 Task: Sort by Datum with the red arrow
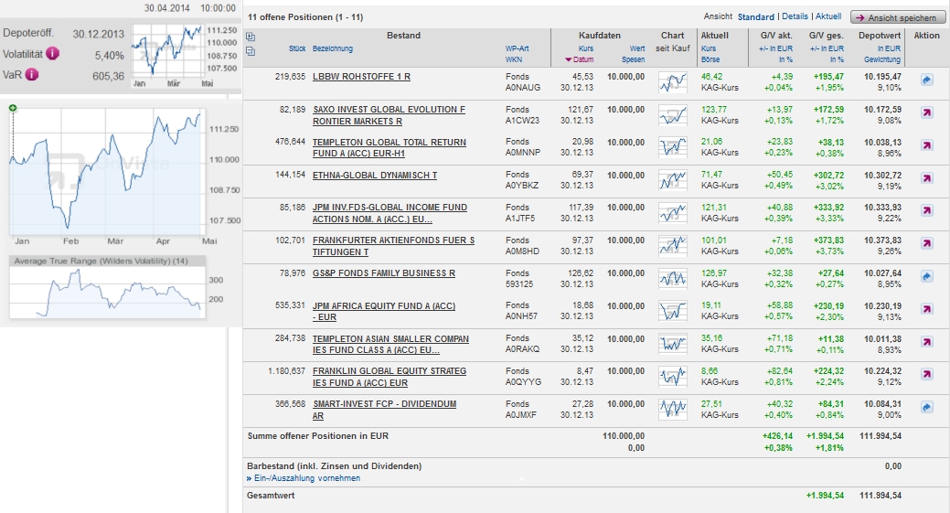click(x=568, y=60)
